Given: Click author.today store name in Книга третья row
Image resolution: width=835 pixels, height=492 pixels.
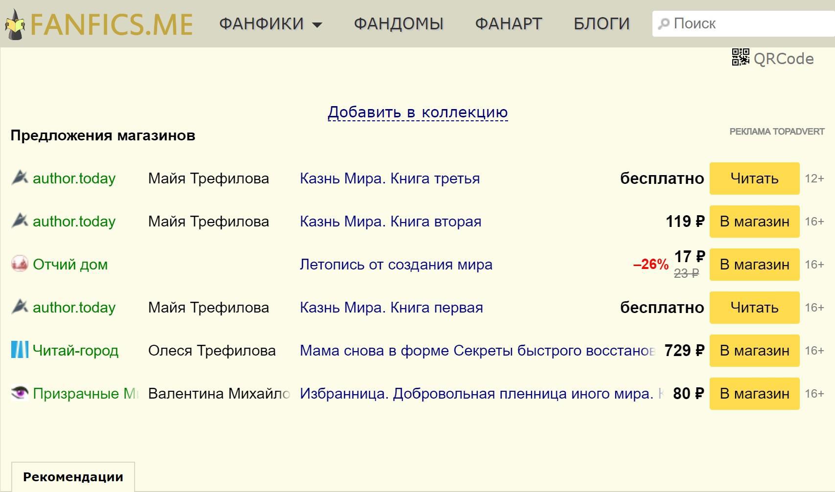Looking at the screenshot, I should pyautogui.click(x=74, y=179).
